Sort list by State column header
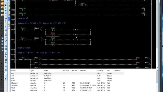163x92 pixels. point(53,71)
